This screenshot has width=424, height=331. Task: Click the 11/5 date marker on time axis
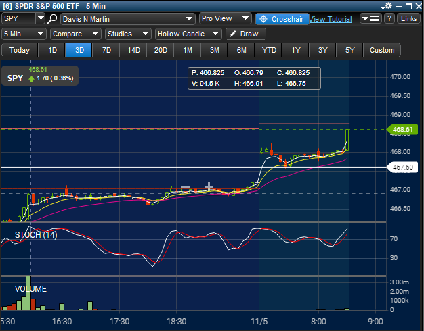259,322
